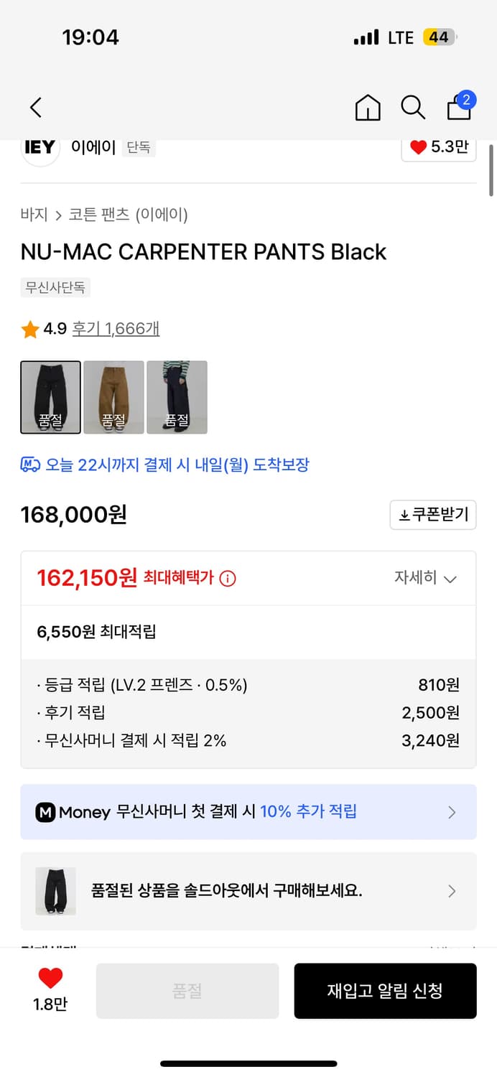
Task: Open the 후기 1,666개 reviews link
Action: click(x=116, y=328)
